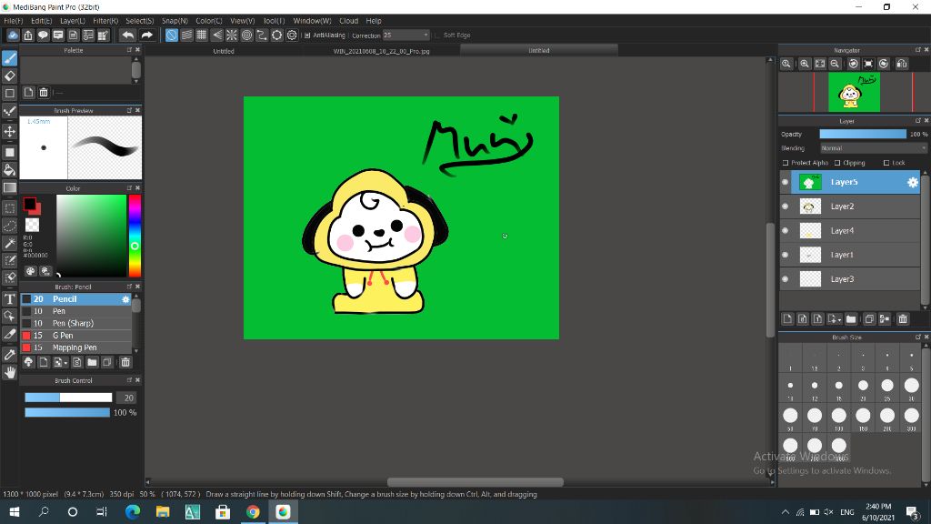Image resolution: width=931 pixels, height=524 pixels.
Task: Select the Text tool
Action: [x=9, y=298]
